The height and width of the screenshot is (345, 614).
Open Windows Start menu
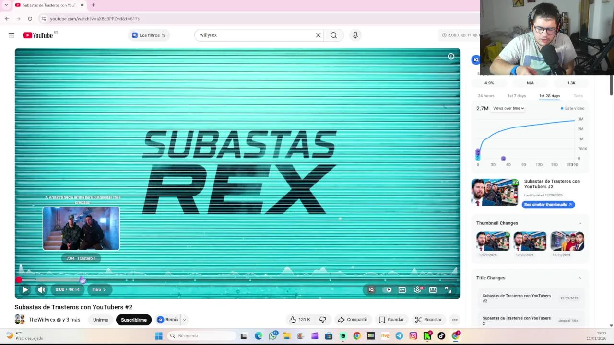pos(159,336)
